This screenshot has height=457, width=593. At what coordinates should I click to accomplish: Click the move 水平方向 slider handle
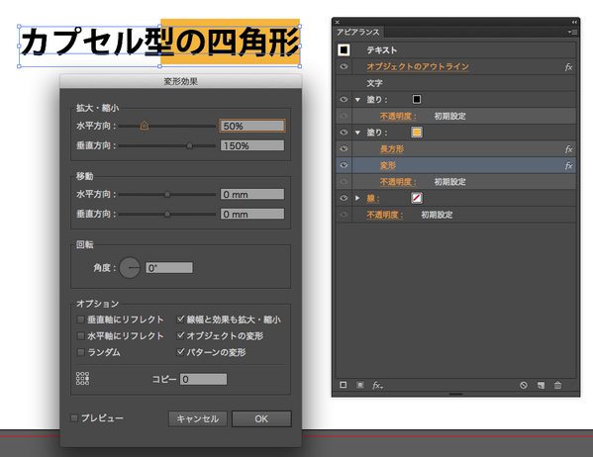click(167, 194)
